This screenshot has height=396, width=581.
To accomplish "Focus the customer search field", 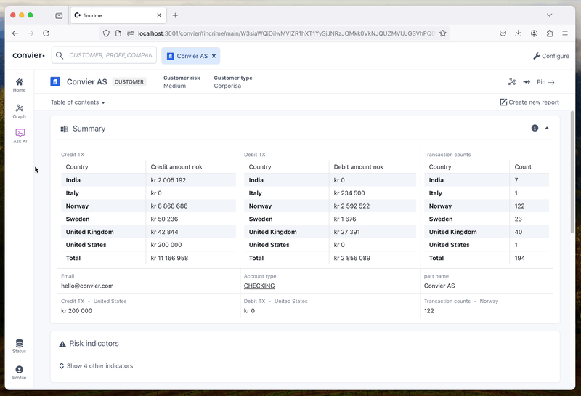I will click(x=104, y=55).
